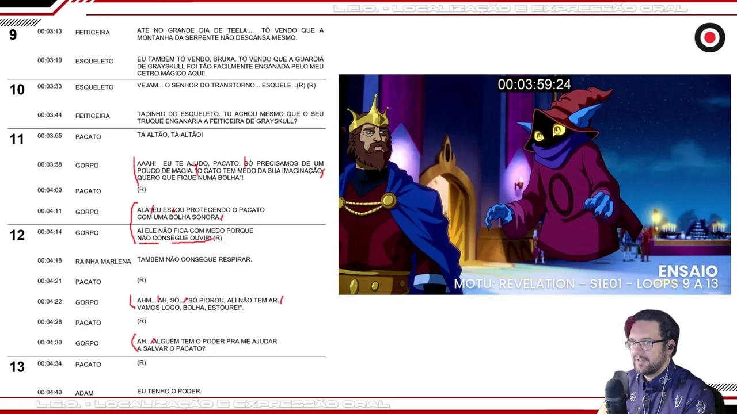This screenshot has height=414, width=737.
Task: Click timecode 00:04:09 in the script
Action: pyautogui.click(x=50, y=190)
